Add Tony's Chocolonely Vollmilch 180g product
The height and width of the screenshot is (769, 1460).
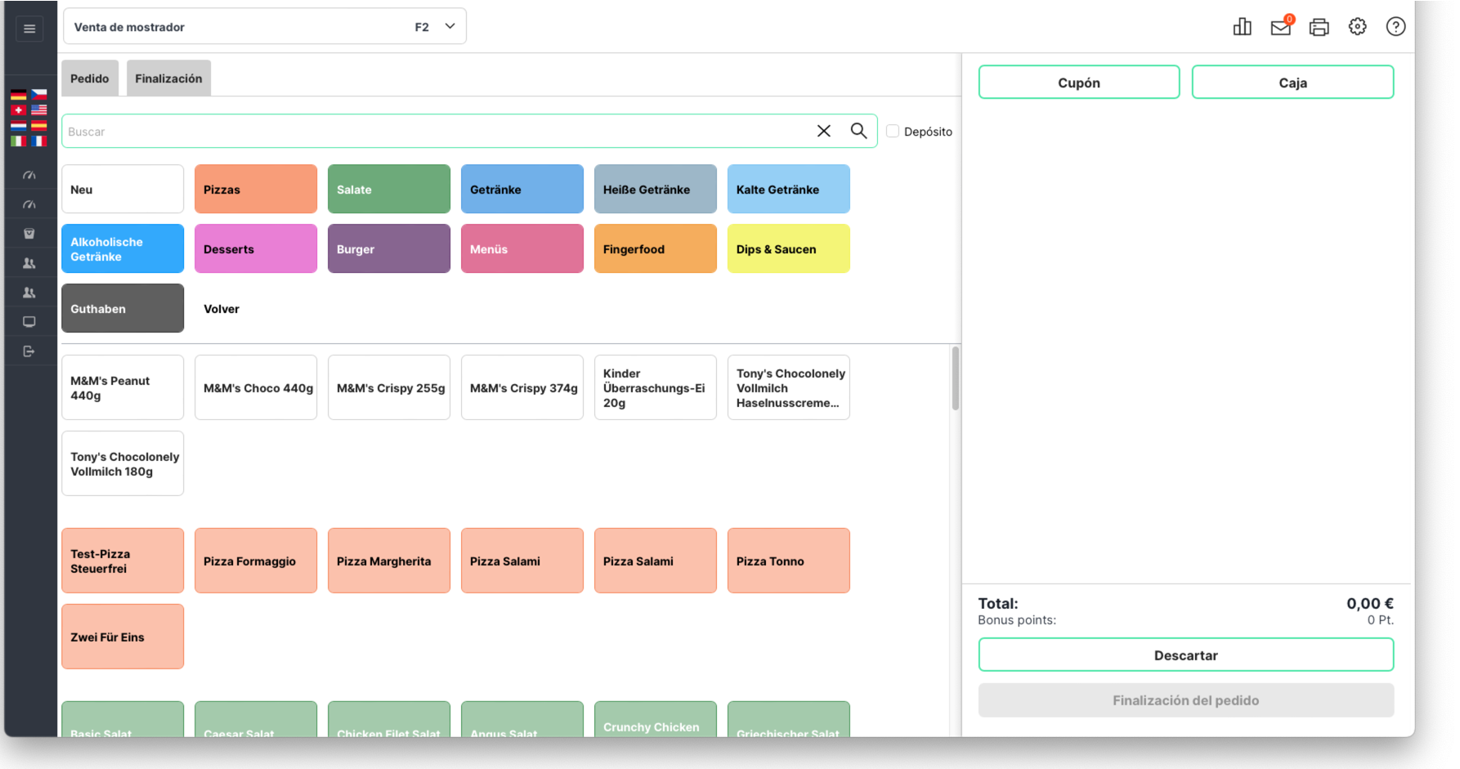click(x=123, y=463)
